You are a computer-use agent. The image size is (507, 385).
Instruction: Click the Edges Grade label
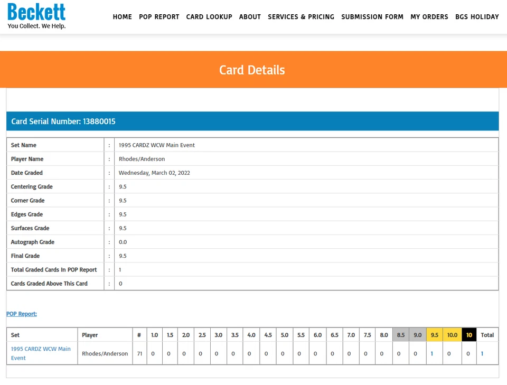tap(27, 214)
